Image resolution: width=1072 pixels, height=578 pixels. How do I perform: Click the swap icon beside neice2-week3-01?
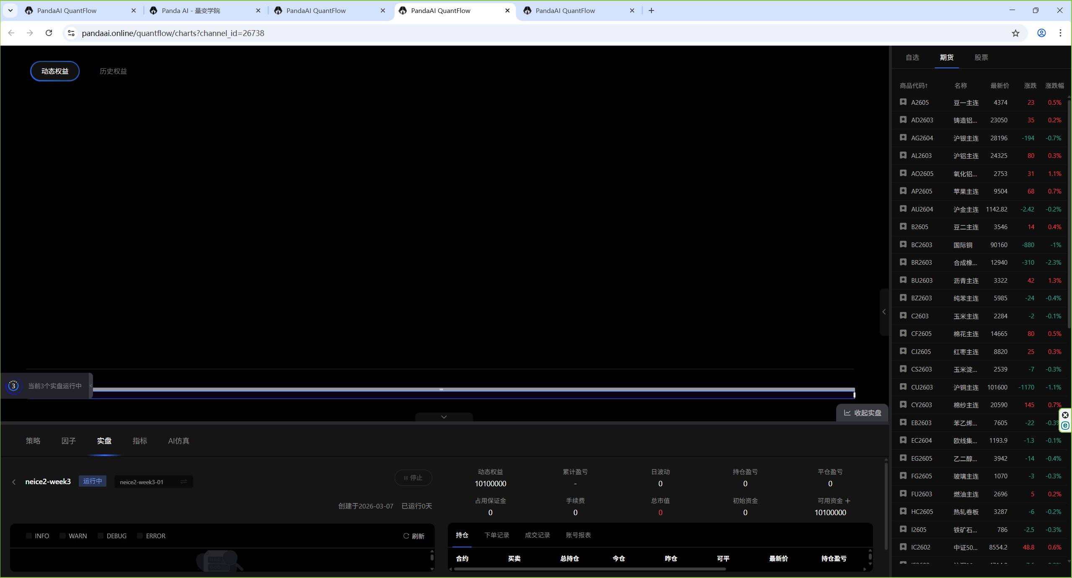[x=183, y=482]
